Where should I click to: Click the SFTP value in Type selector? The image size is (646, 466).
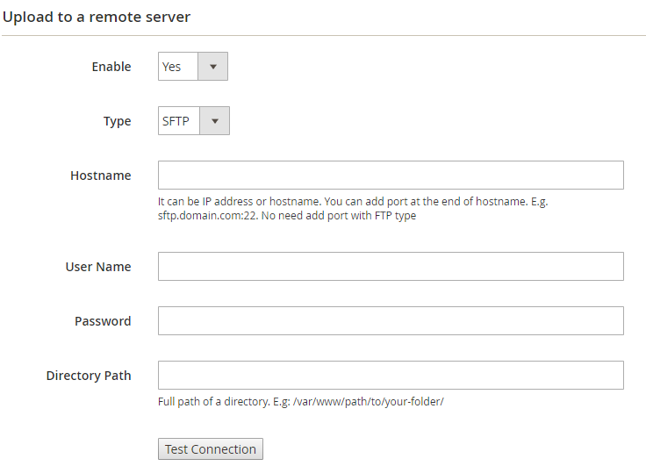176,121
